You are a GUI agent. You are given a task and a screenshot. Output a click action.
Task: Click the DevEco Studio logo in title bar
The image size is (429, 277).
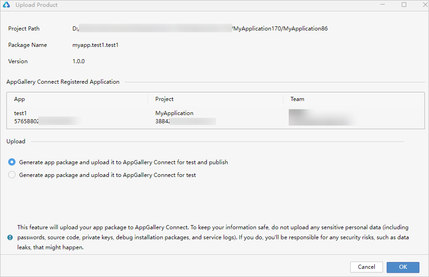(7, 5)
